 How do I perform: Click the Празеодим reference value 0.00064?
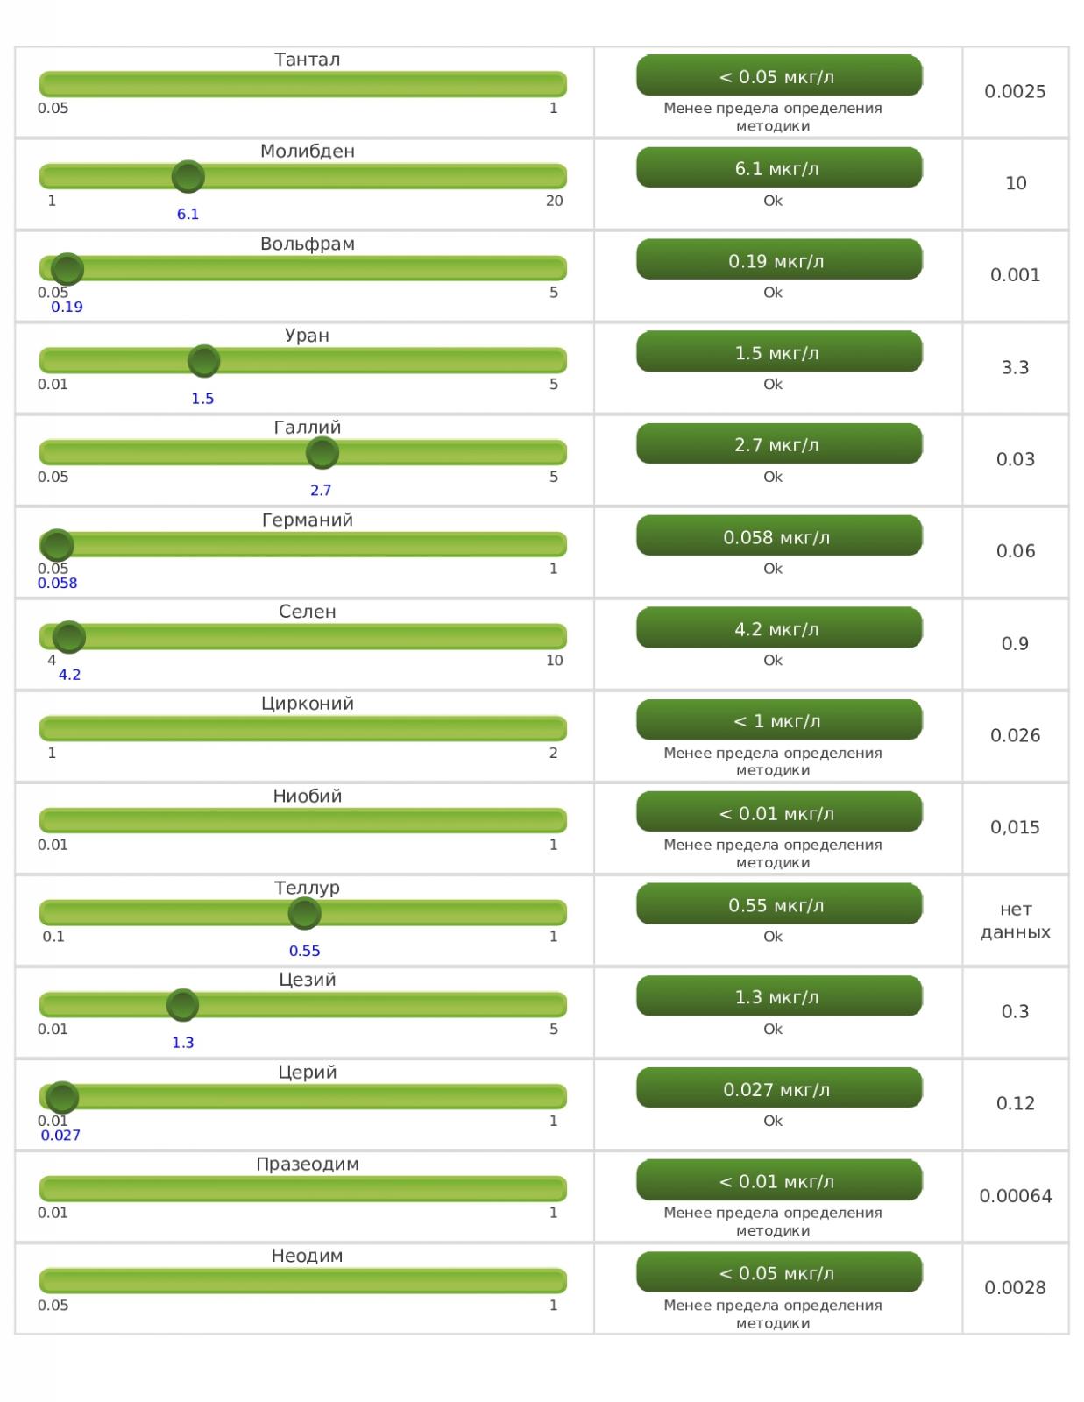1015,1196
